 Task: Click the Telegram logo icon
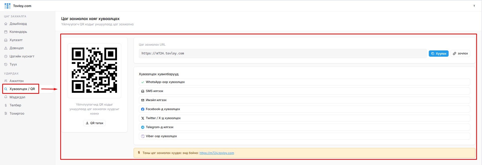pyautogui.click(x=143, y=127)
